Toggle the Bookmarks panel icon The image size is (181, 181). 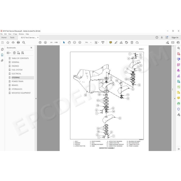point(2,55)
